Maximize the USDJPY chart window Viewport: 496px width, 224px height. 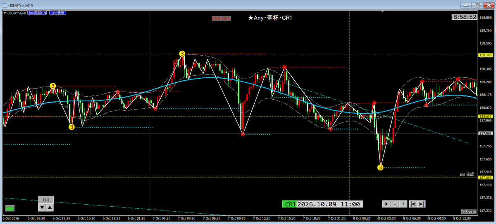click(x=477, y=5)
